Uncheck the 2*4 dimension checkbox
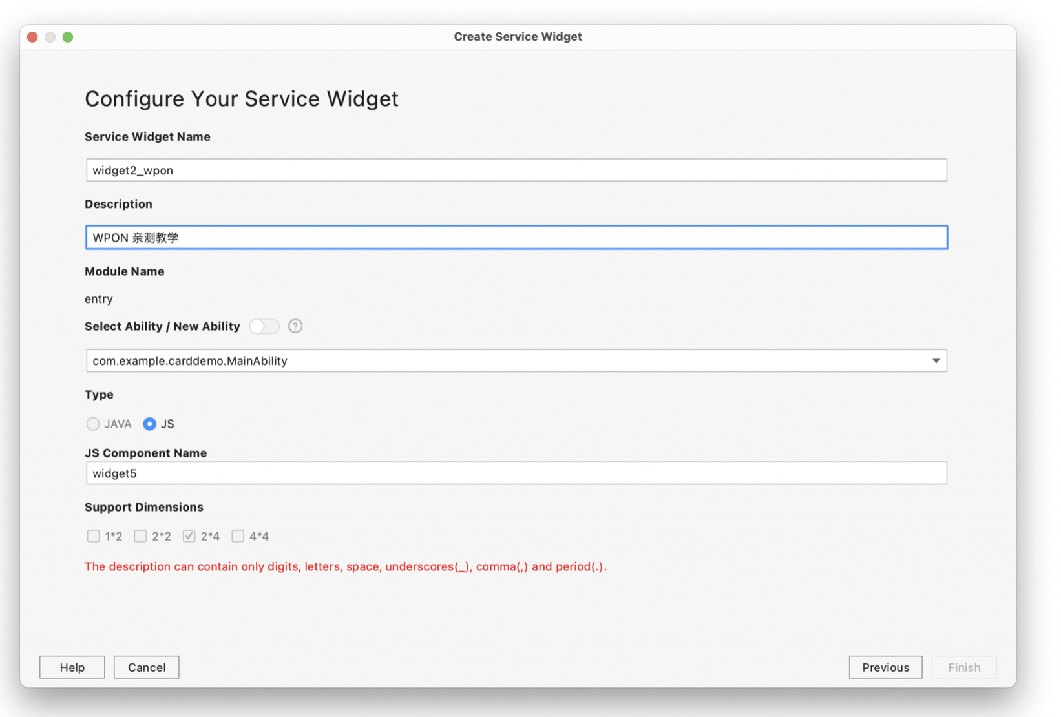This screenshot has height=717, width=1061. pyautogui.click(x=189, y=536)
